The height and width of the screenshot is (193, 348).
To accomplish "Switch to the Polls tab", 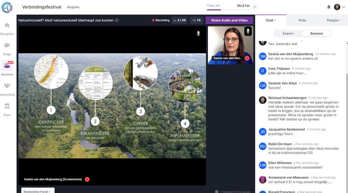I will click(302, 20).
